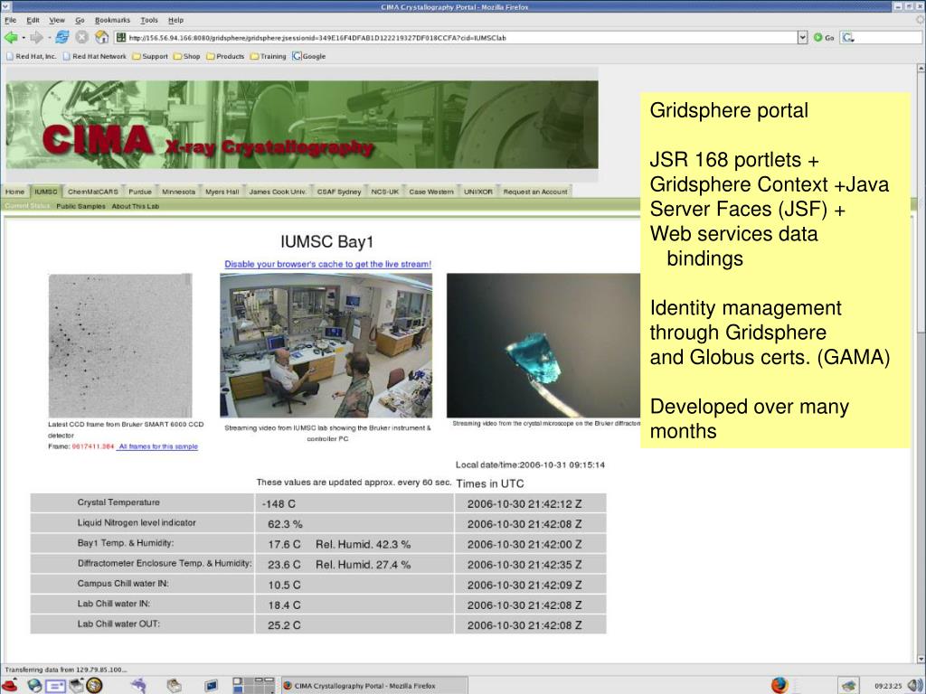
Task: Launch the web browser globe icon in panel
Action: (x=35, y=685)
